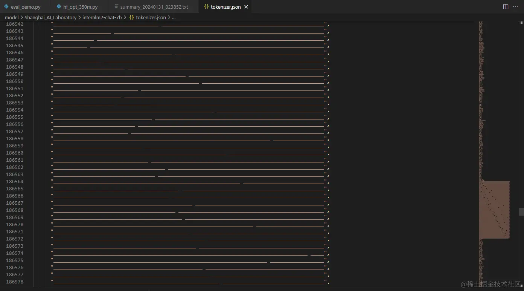Place cursor in code on line 186548
Screen dimensions: 524x291
(190, 67)
